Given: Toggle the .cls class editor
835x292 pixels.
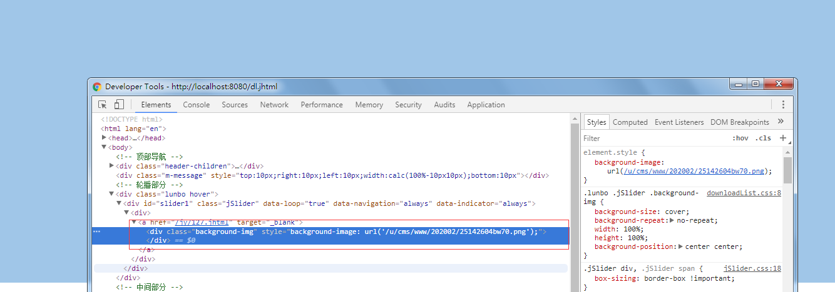Looking at the screenshot, I should point(763,139).
